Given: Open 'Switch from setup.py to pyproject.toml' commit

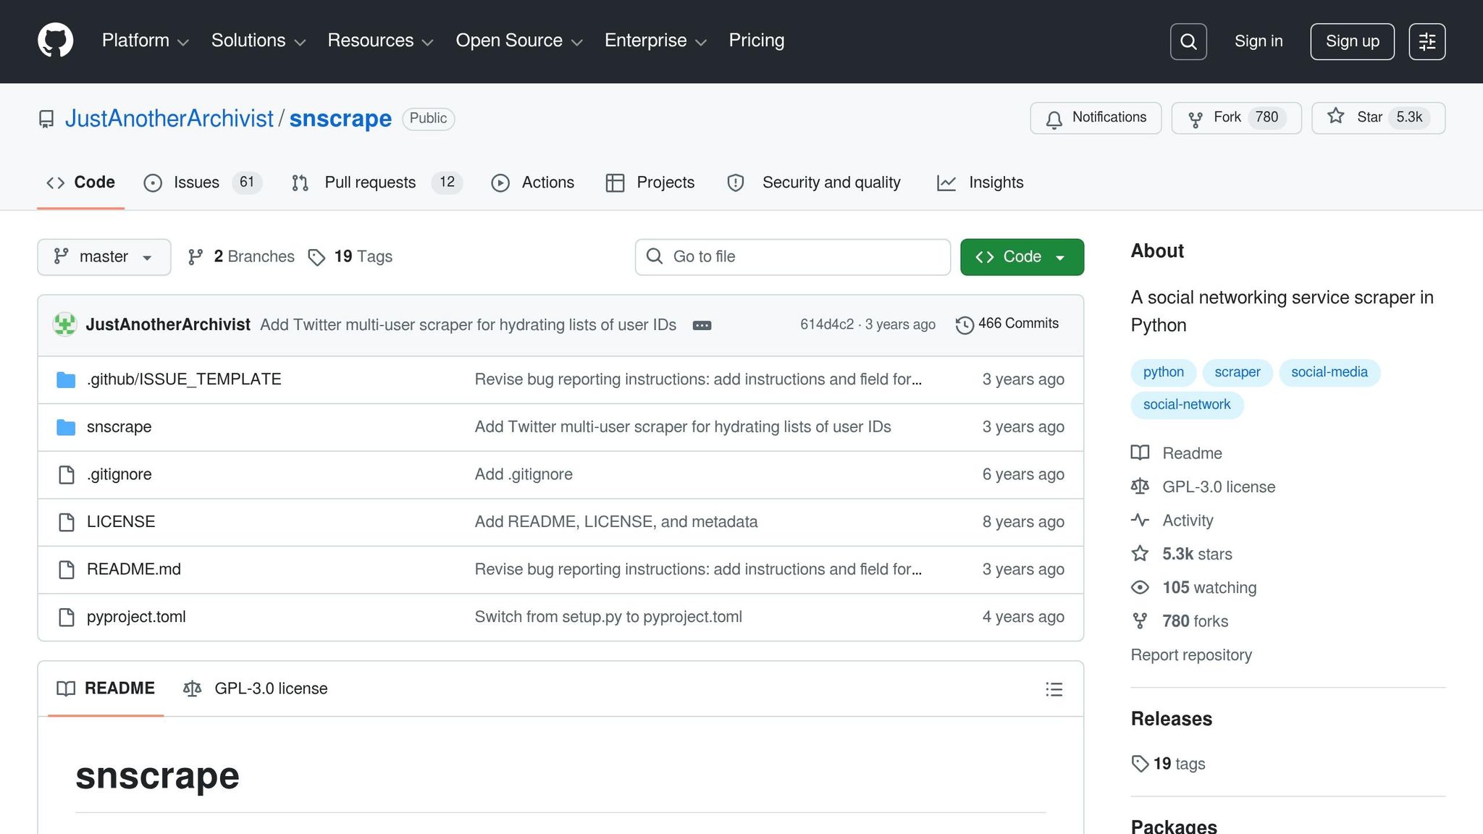Looking at the screenshot, I should tap(608, 617).
